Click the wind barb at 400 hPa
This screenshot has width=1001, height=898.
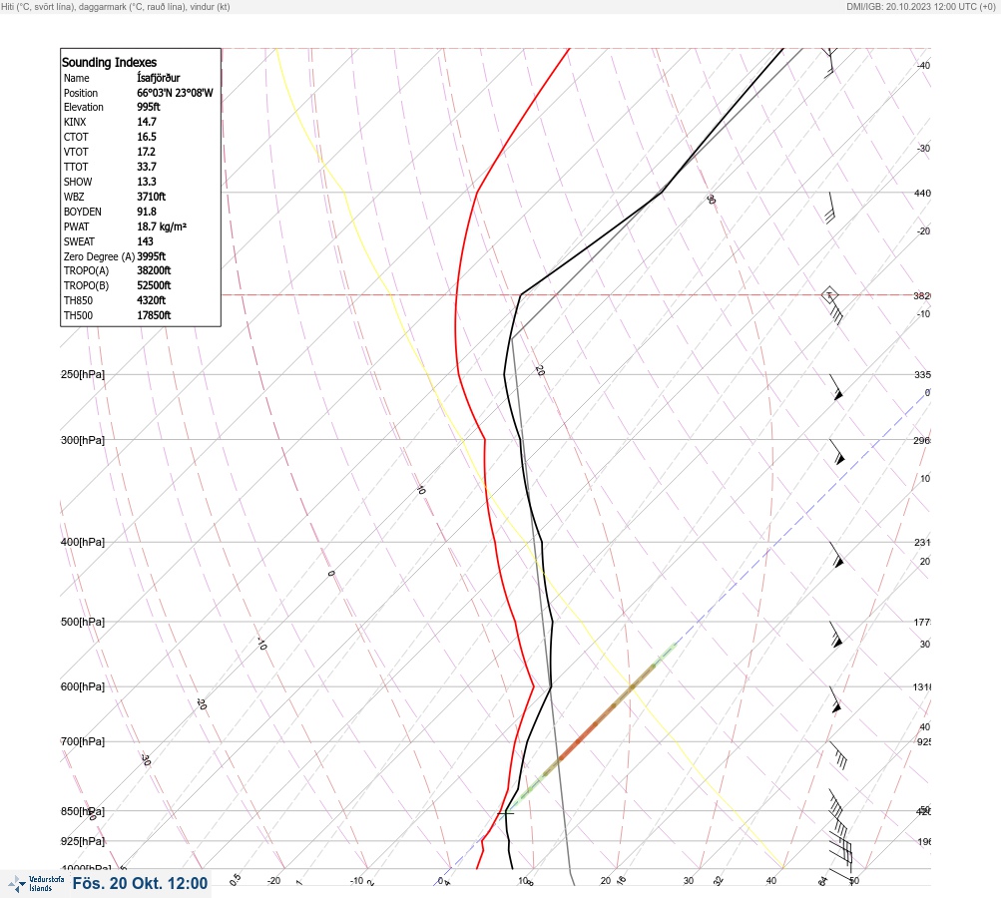(x=836, y=555)
